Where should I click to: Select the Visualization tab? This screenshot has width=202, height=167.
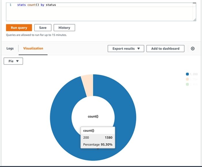(x=33, y=48)
